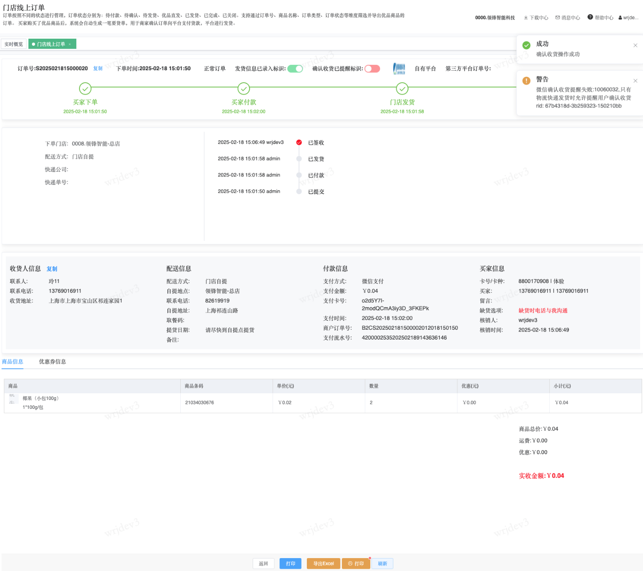Viewport: 643px width, 571px height.
Task: Toggle the 确认收货已提醒标识 switch
Action: pyautogui.click(x=372, y=68)
